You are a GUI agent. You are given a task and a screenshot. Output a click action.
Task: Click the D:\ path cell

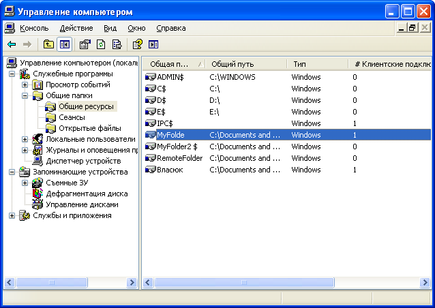[x=215, y=100]
